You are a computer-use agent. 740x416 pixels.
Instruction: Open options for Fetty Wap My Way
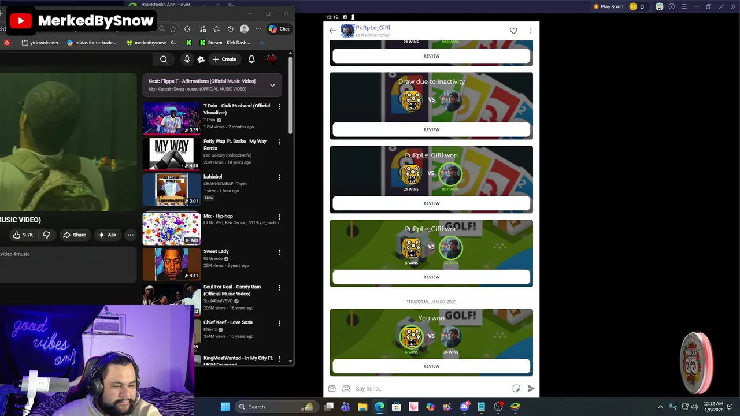pyautogui.click(x=279, y=142)
